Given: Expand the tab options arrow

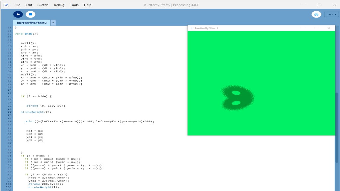Looking at the screenshot, I should coord(53,23).
